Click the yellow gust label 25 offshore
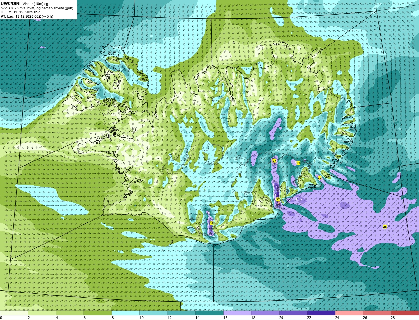Screen dimensions: 419x320 385,227
